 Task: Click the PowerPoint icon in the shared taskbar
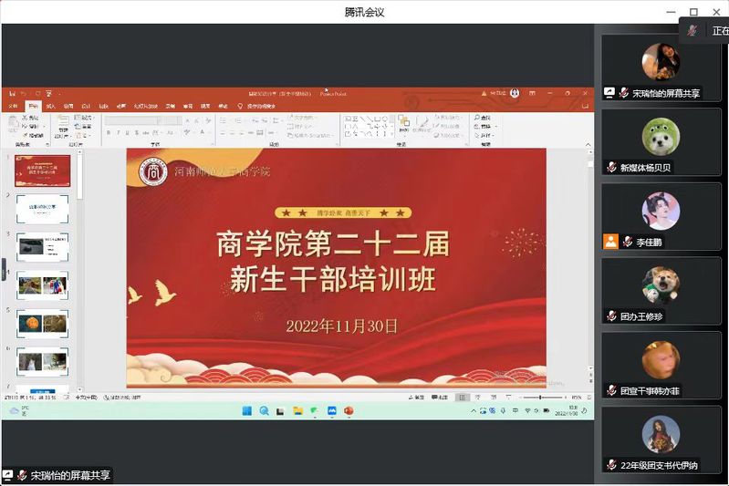click(x=349, y=411)
